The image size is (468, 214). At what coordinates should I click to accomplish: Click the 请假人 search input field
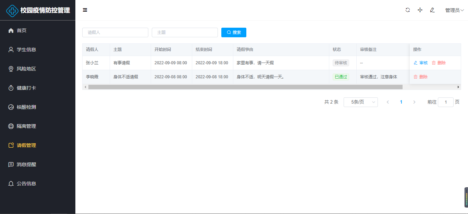click(x=115, y=32)
